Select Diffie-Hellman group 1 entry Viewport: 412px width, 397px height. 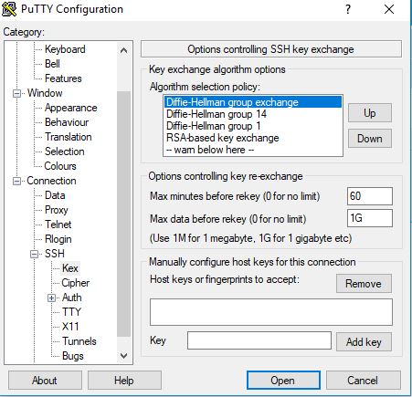tap(253, 126)
